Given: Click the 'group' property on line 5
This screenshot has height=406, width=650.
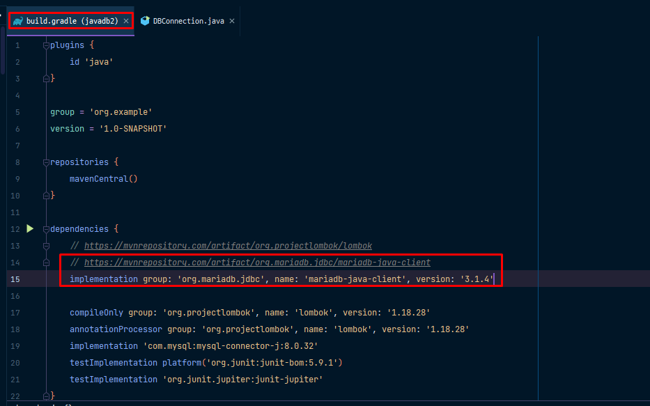Looking at the screenshot, I should 62,112.
